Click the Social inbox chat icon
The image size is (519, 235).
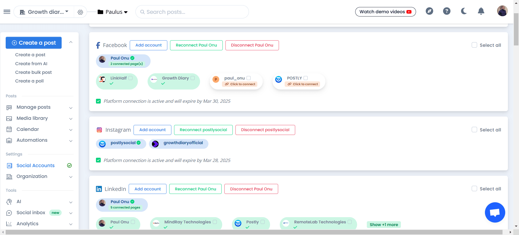[x=9, y=213]
